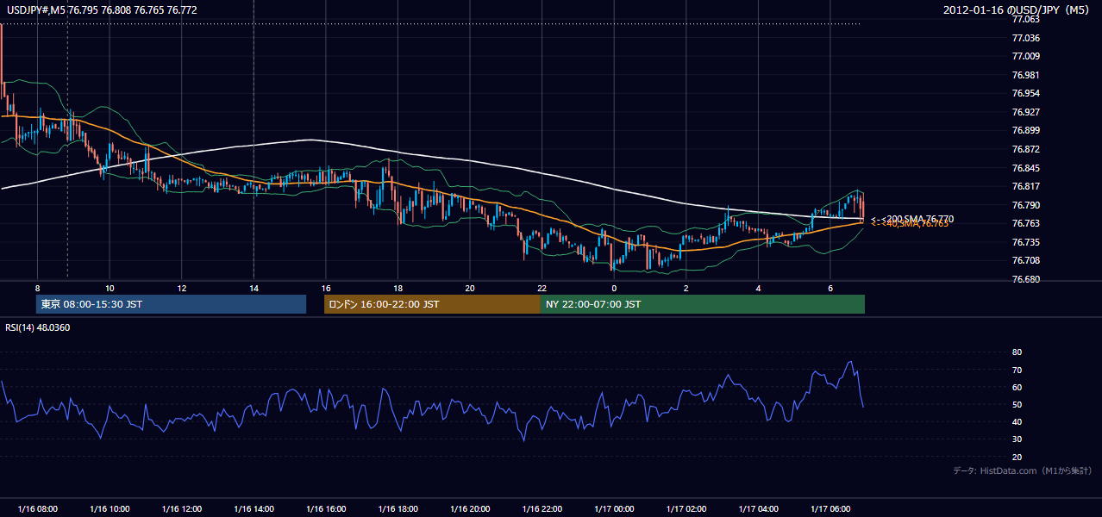Click the 80 level on RSI scale
The height and width of the screenshot is (517, 1102).
[1017, 352]
